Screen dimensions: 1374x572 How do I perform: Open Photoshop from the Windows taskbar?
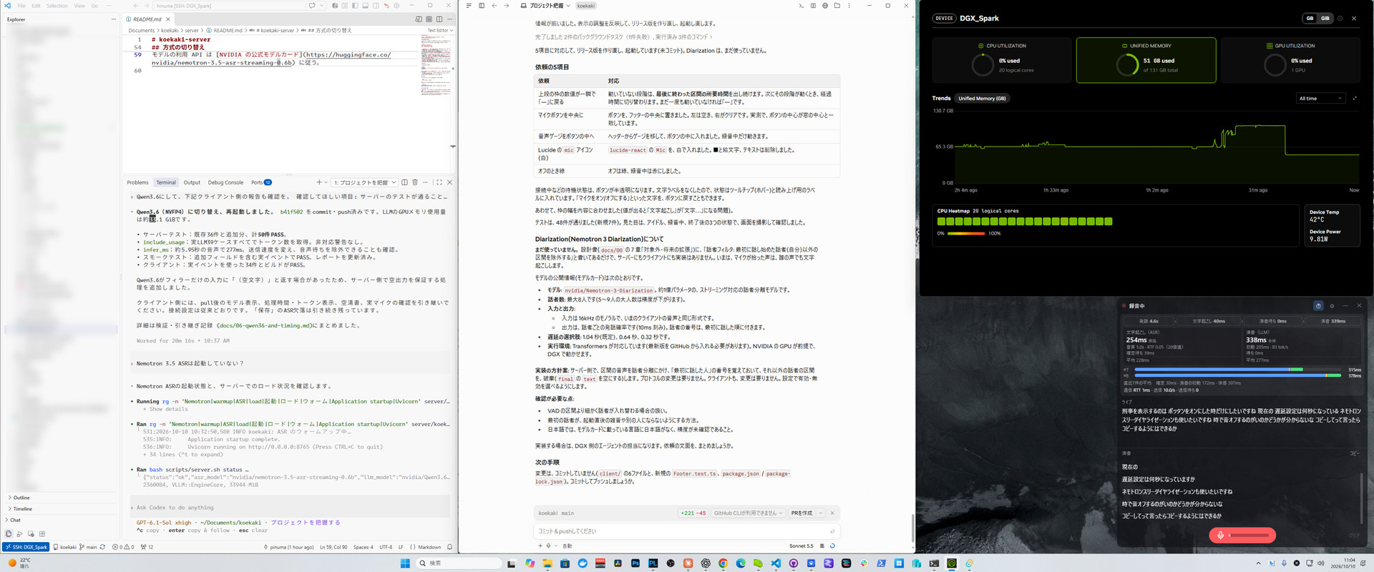(635, 563)
